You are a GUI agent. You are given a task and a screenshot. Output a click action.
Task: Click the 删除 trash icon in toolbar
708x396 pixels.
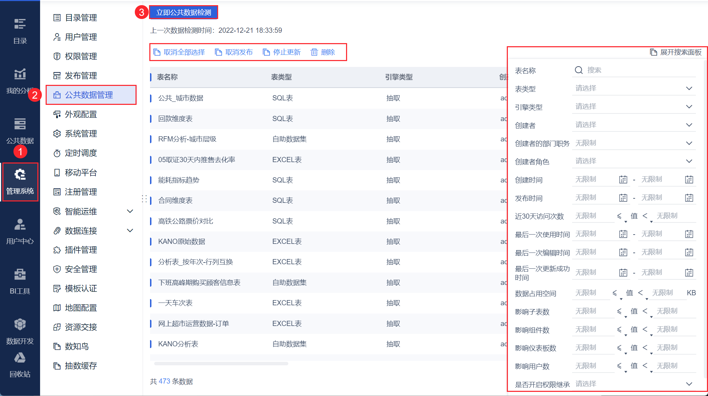click(314, 52)
